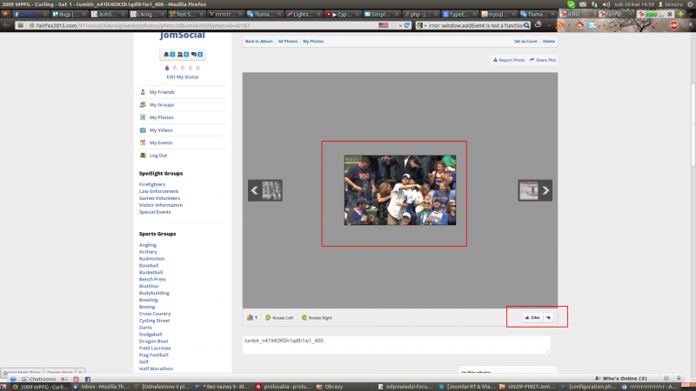Click the Delete photo link
The height and width of the screenshot is (391, 696).
coord(549,41)
